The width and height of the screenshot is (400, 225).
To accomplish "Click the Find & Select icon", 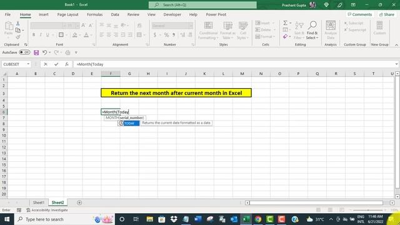I will point(312,26).
